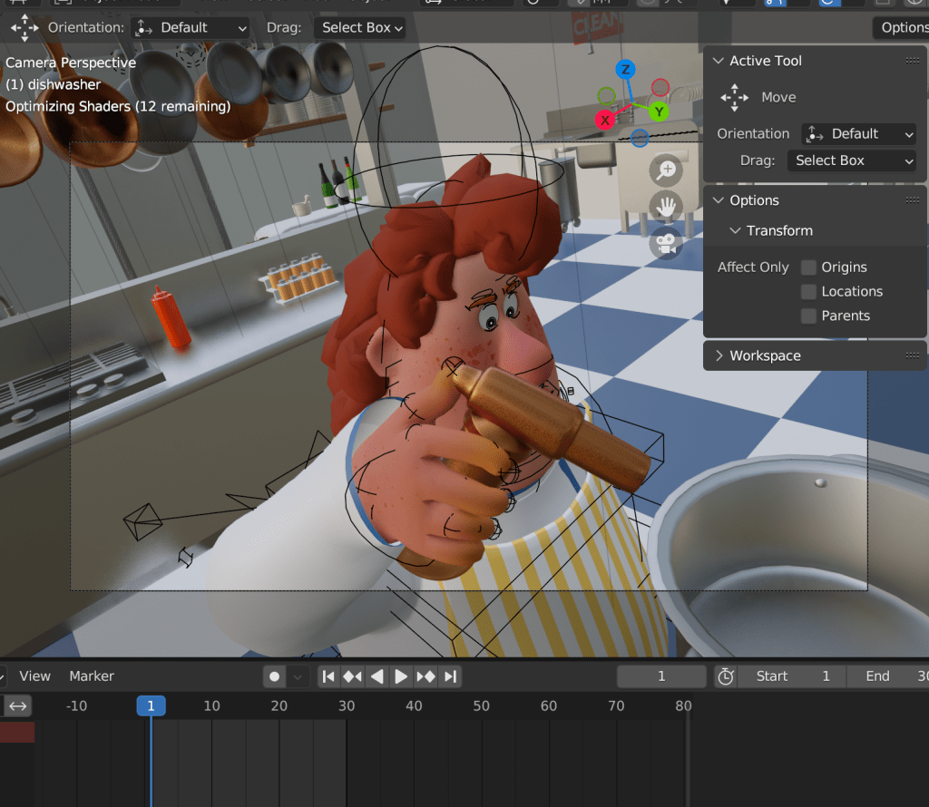Click the zoom view magnifier icon
Viewport: 929px width, 807px height.
click(x=666, y=170)
